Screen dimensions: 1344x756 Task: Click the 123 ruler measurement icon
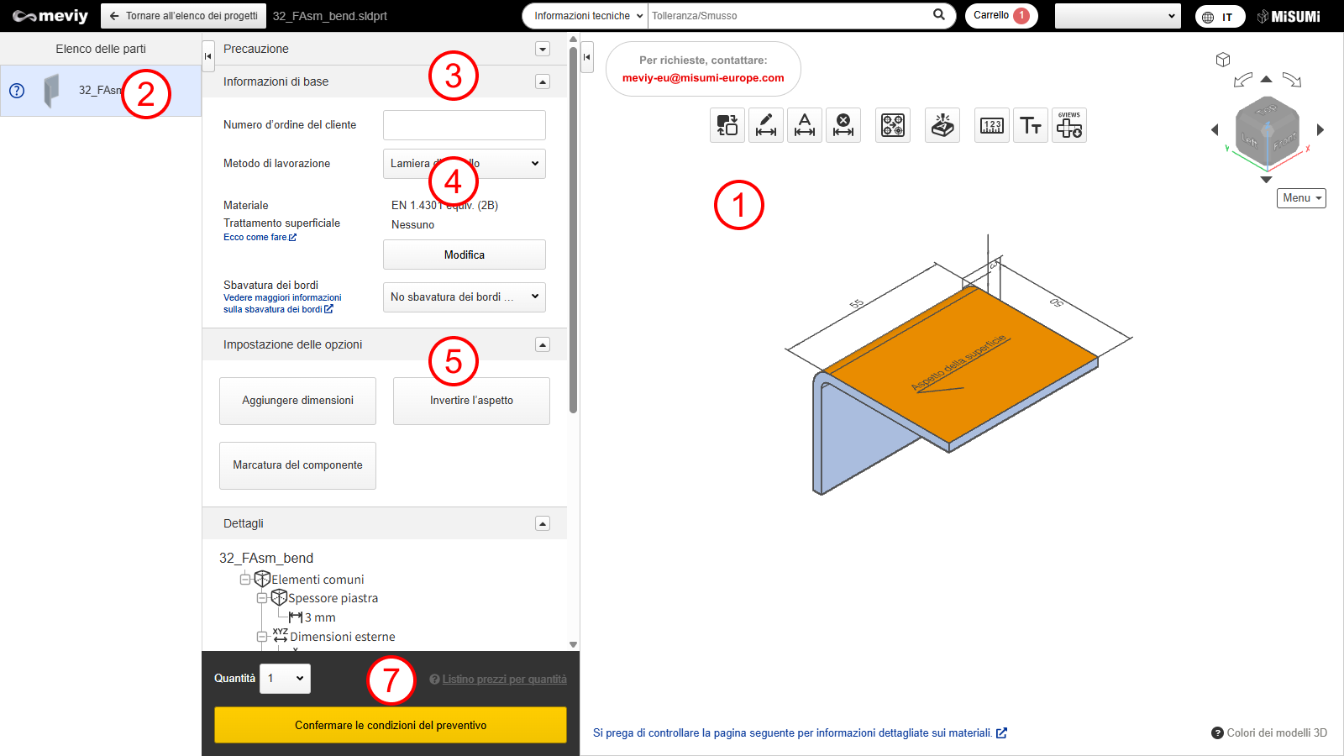[x=992, y=125]
